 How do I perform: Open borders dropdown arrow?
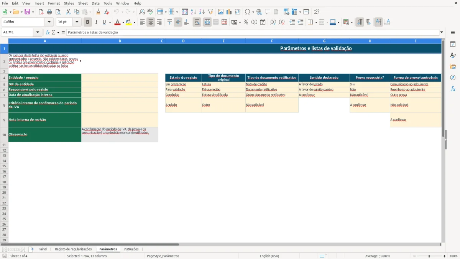tap(316, 22)
